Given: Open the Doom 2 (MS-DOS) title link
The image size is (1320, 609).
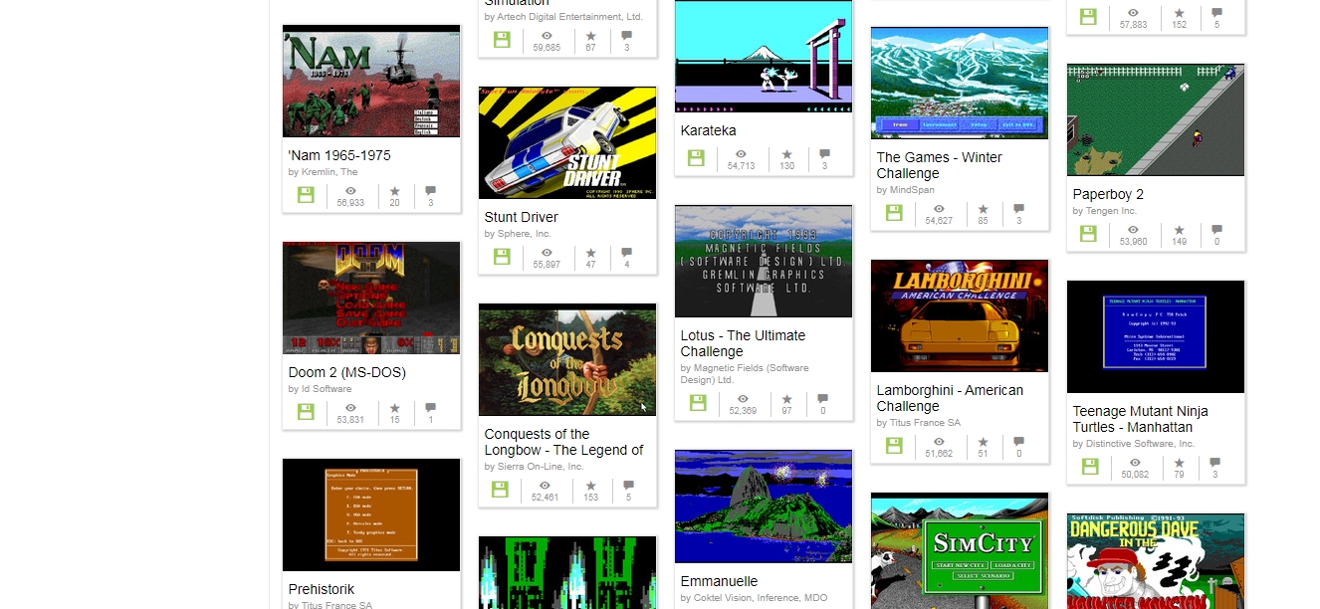Looking at the screenshot, I should [x=347, y=372].
